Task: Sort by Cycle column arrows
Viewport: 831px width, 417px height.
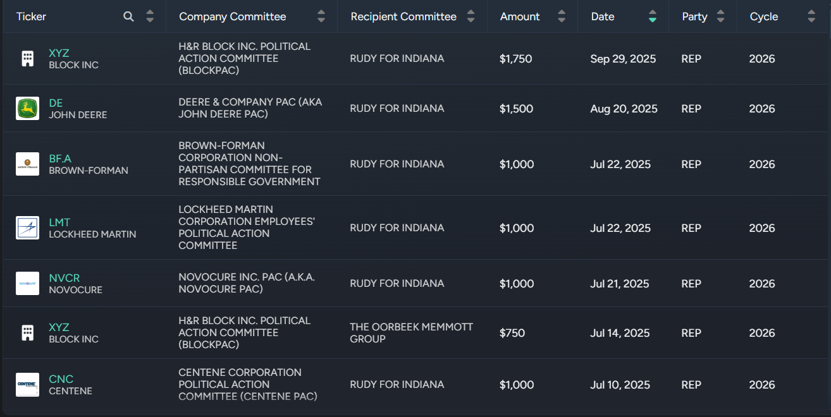Action: pos(811,17)
